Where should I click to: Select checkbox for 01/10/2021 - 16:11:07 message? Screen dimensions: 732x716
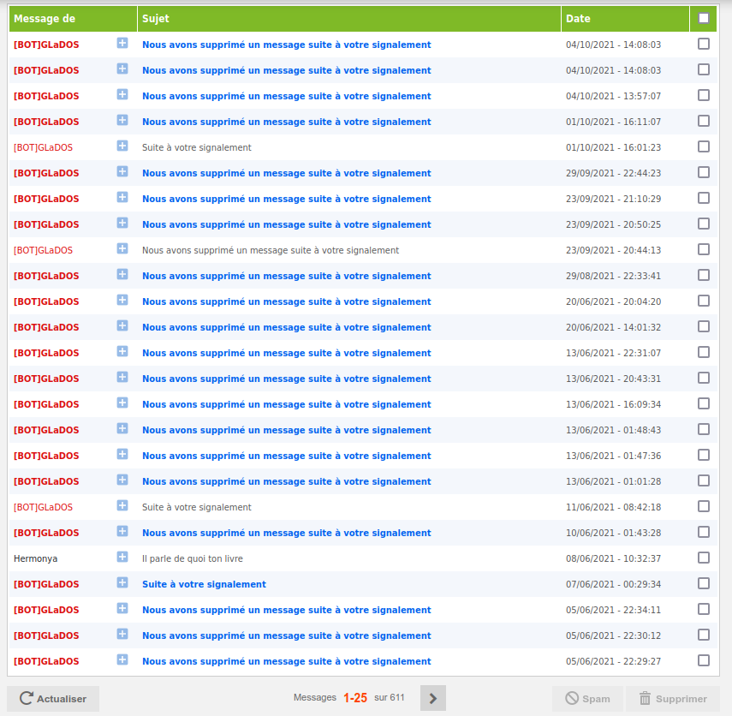pos(704,121)
